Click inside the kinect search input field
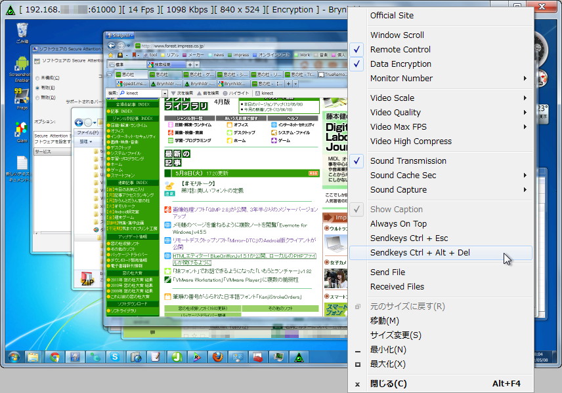 point(139,93)
